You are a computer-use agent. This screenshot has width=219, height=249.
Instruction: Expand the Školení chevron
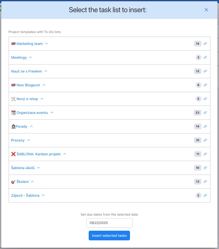[32, 182]
